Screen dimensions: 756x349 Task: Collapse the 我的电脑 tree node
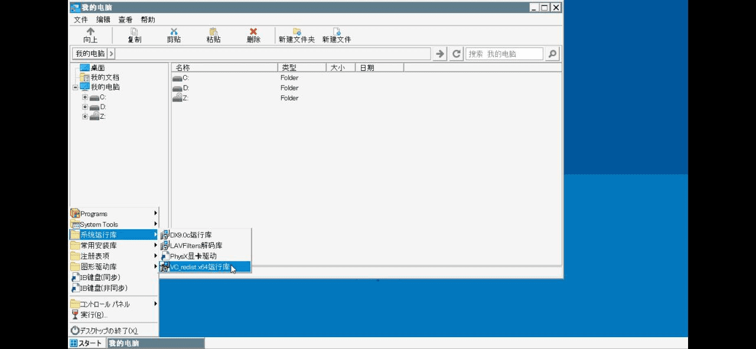click(76, 87)
